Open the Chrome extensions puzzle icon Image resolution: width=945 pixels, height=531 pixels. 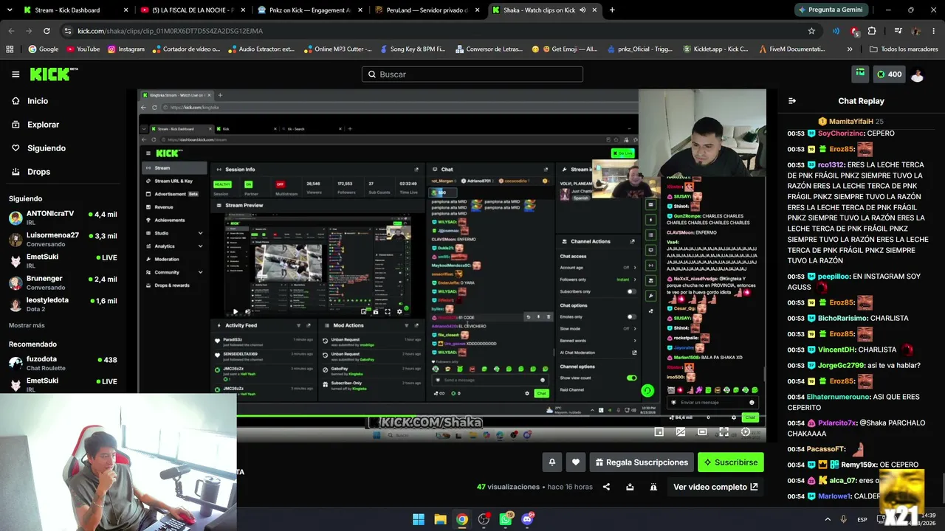(872, 31)
